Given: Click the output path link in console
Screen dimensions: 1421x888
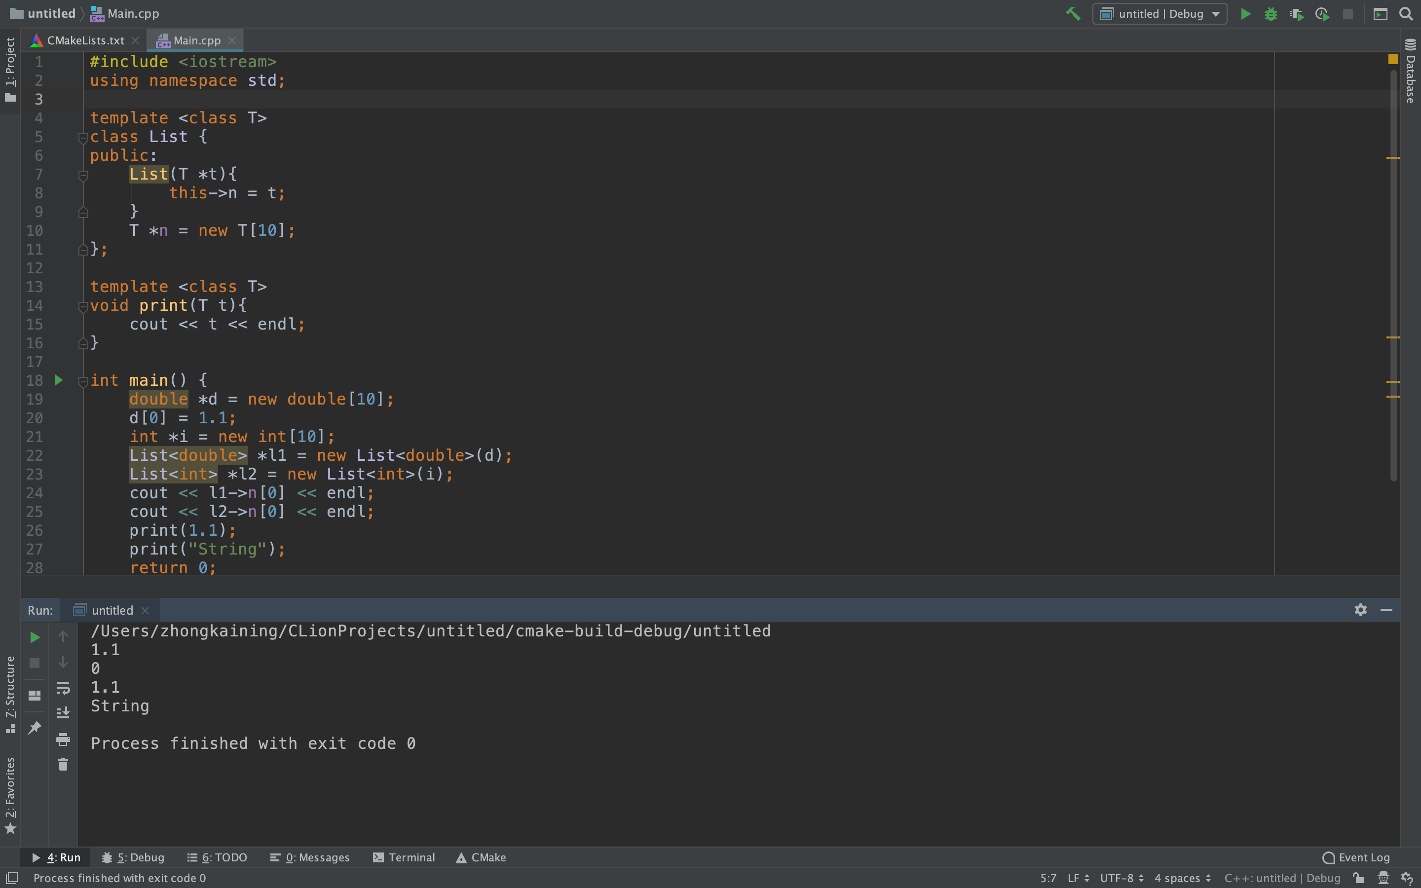Looking at the screenshot, I should tap(430, 631).
